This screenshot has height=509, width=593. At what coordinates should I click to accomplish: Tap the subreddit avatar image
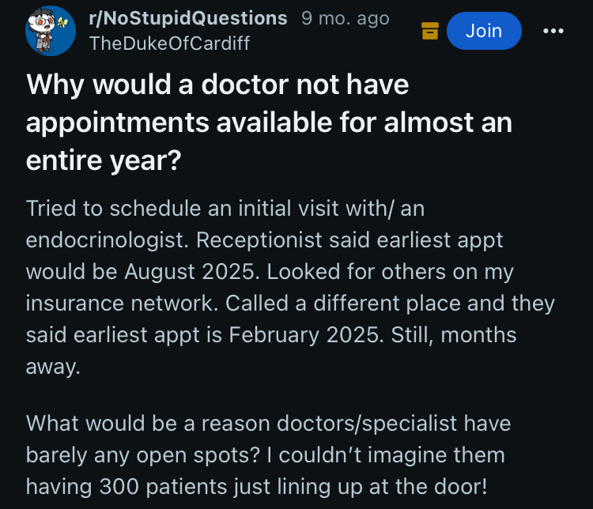pyautogui.click(x=51, y=31)
